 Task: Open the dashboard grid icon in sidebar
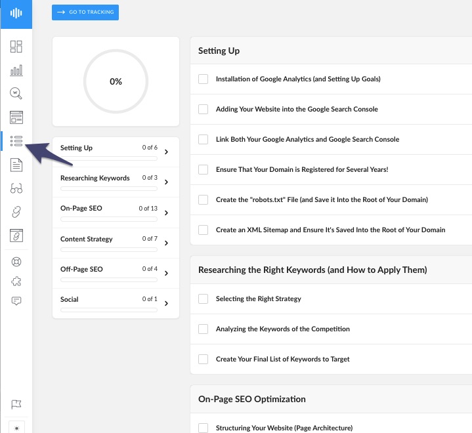(16, 47)
